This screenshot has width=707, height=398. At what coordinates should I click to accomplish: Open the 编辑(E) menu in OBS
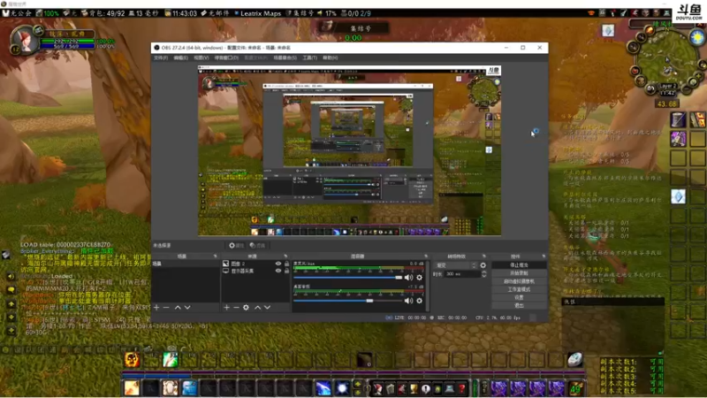pos(180,57)
